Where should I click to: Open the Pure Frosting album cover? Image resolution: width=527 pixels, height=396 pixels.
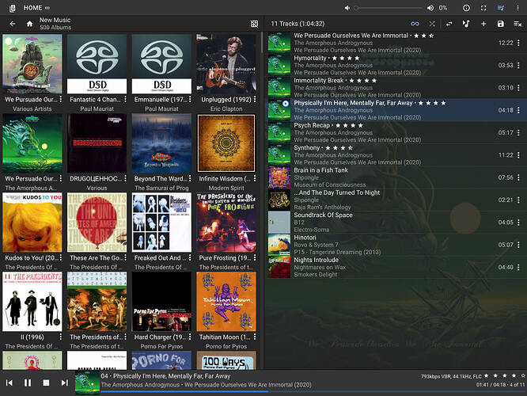(226, 223)
